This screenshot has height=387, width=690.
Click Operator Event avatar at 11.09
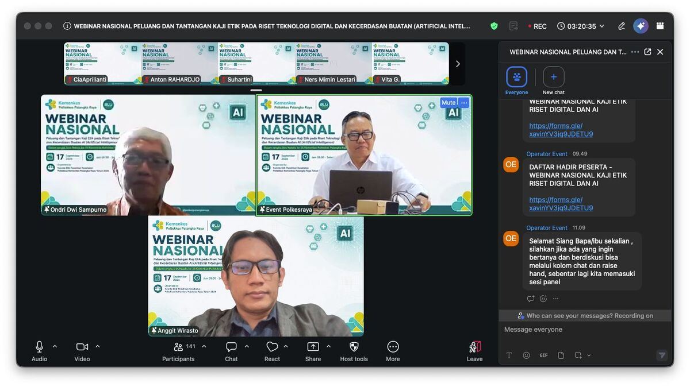511,238
